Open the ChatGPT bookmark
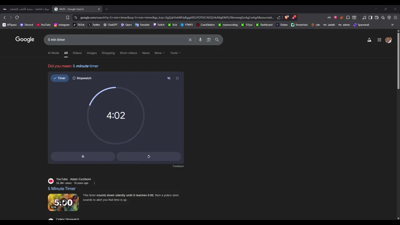400x225 pixels. 110,25
